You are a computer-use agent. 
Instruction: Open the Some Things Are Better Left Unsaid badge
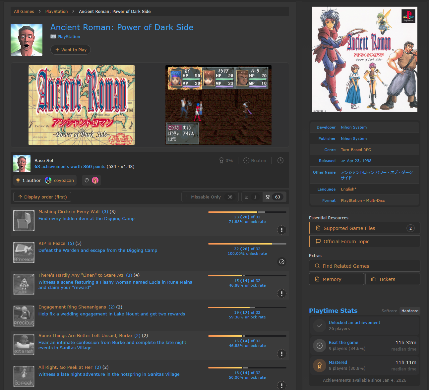pyautogui.click(x=24, y=345)
